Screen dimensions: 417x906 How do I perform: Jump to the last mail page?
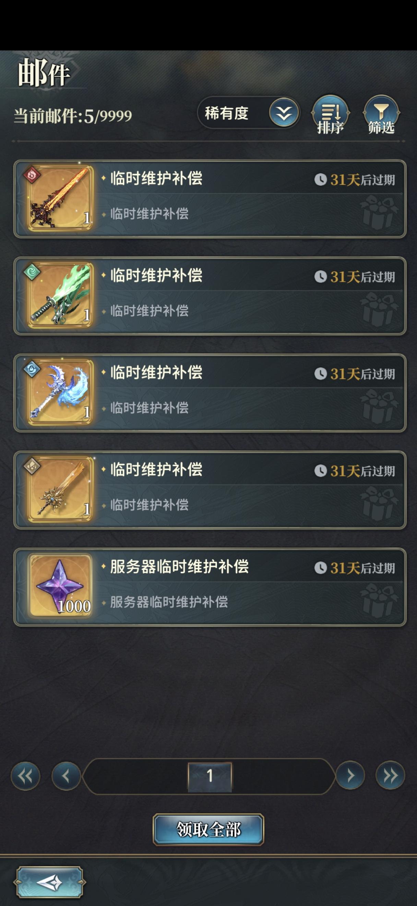390,776
